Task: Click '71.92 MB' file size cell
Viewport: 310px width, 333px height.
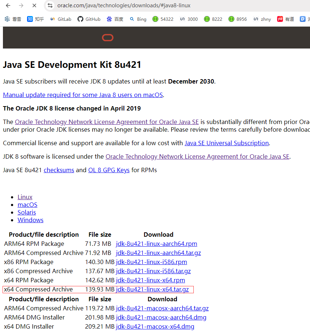Action: click(x=98, y=253)
